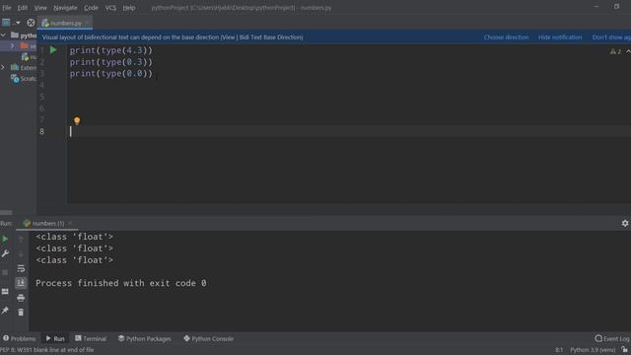Open the Python Packages tool window

click(x=145, y=339)
